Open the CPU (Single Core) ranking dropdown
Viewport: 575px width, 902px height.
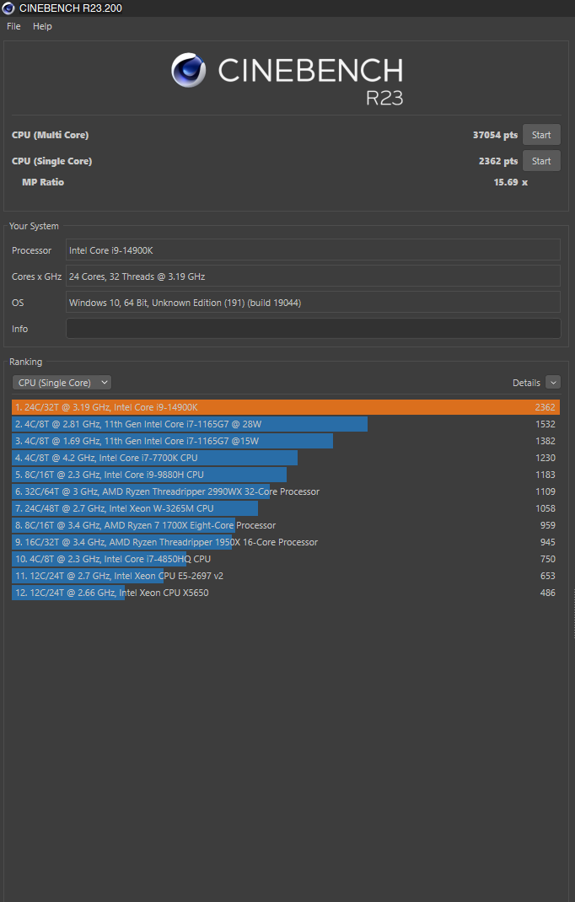(x=62, y=383)
